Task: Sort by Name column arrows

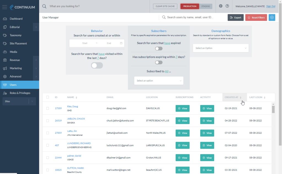Action: coord(76,97)
